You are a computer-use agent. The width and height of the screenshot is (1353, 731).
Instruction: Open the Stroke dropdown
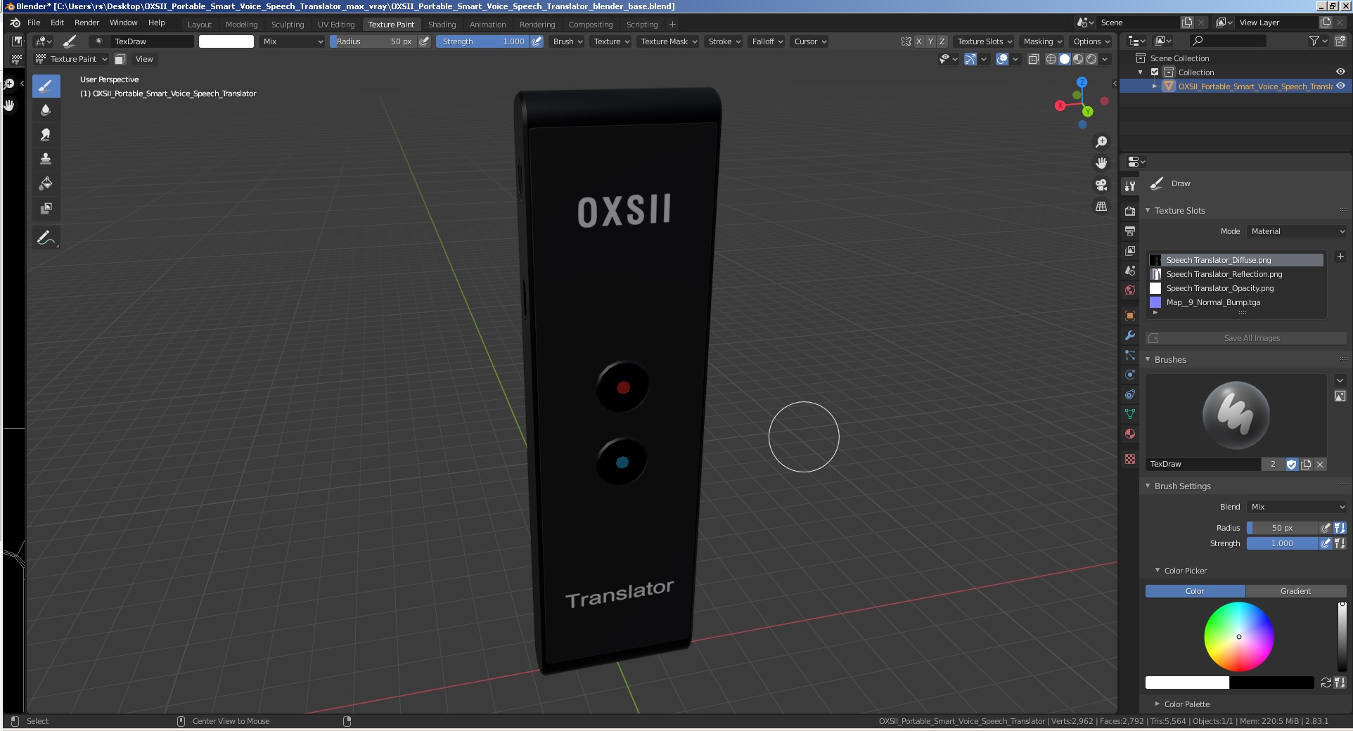coord(724,41)
